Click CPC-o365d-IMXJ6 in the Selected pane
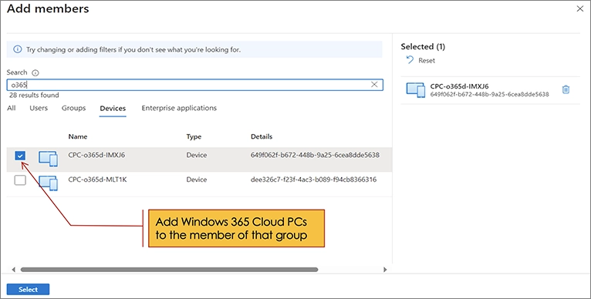The image size is (591, 299). (x=459, y=86)
